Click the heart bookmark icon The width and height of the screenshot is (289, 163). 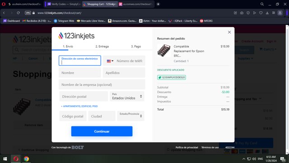pos(261,13)
